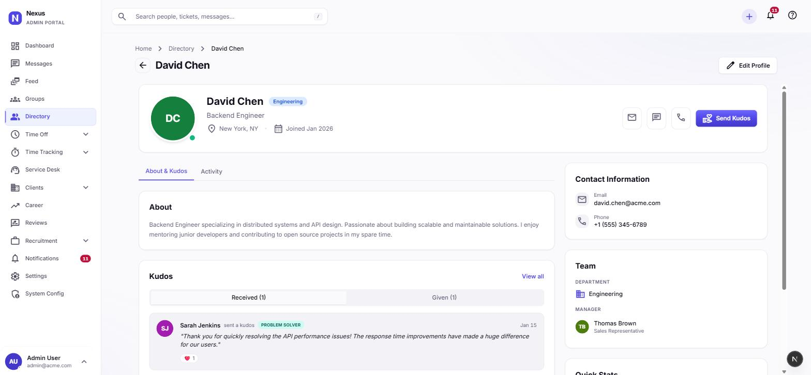Go back using the arrow beside David Chen
The image size is (811, 375).
(143, 66)
